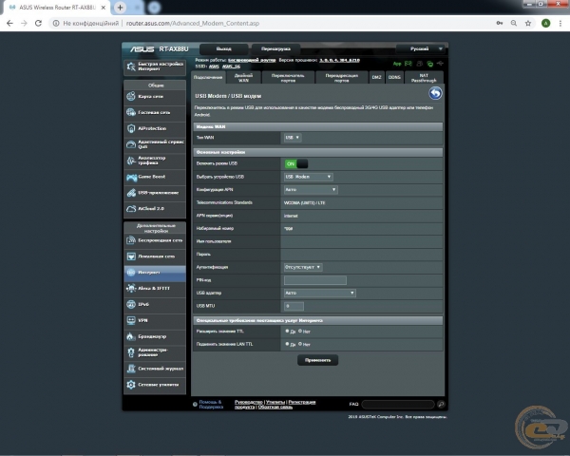
Task: Click the Перезагрузка button
Action: [x=275, y=48]
